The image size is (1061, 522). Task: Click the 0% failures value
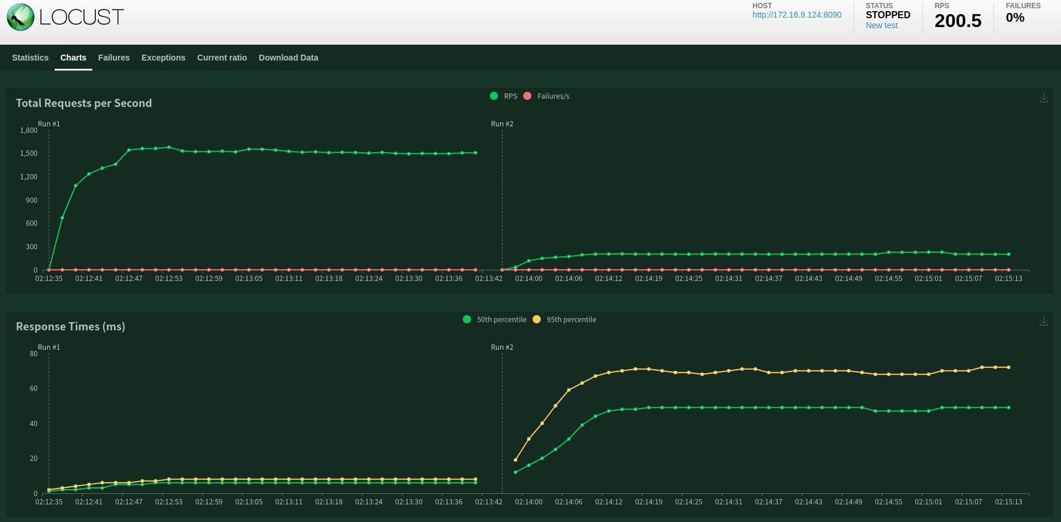pyautogui.click(x=1015, y=18)
